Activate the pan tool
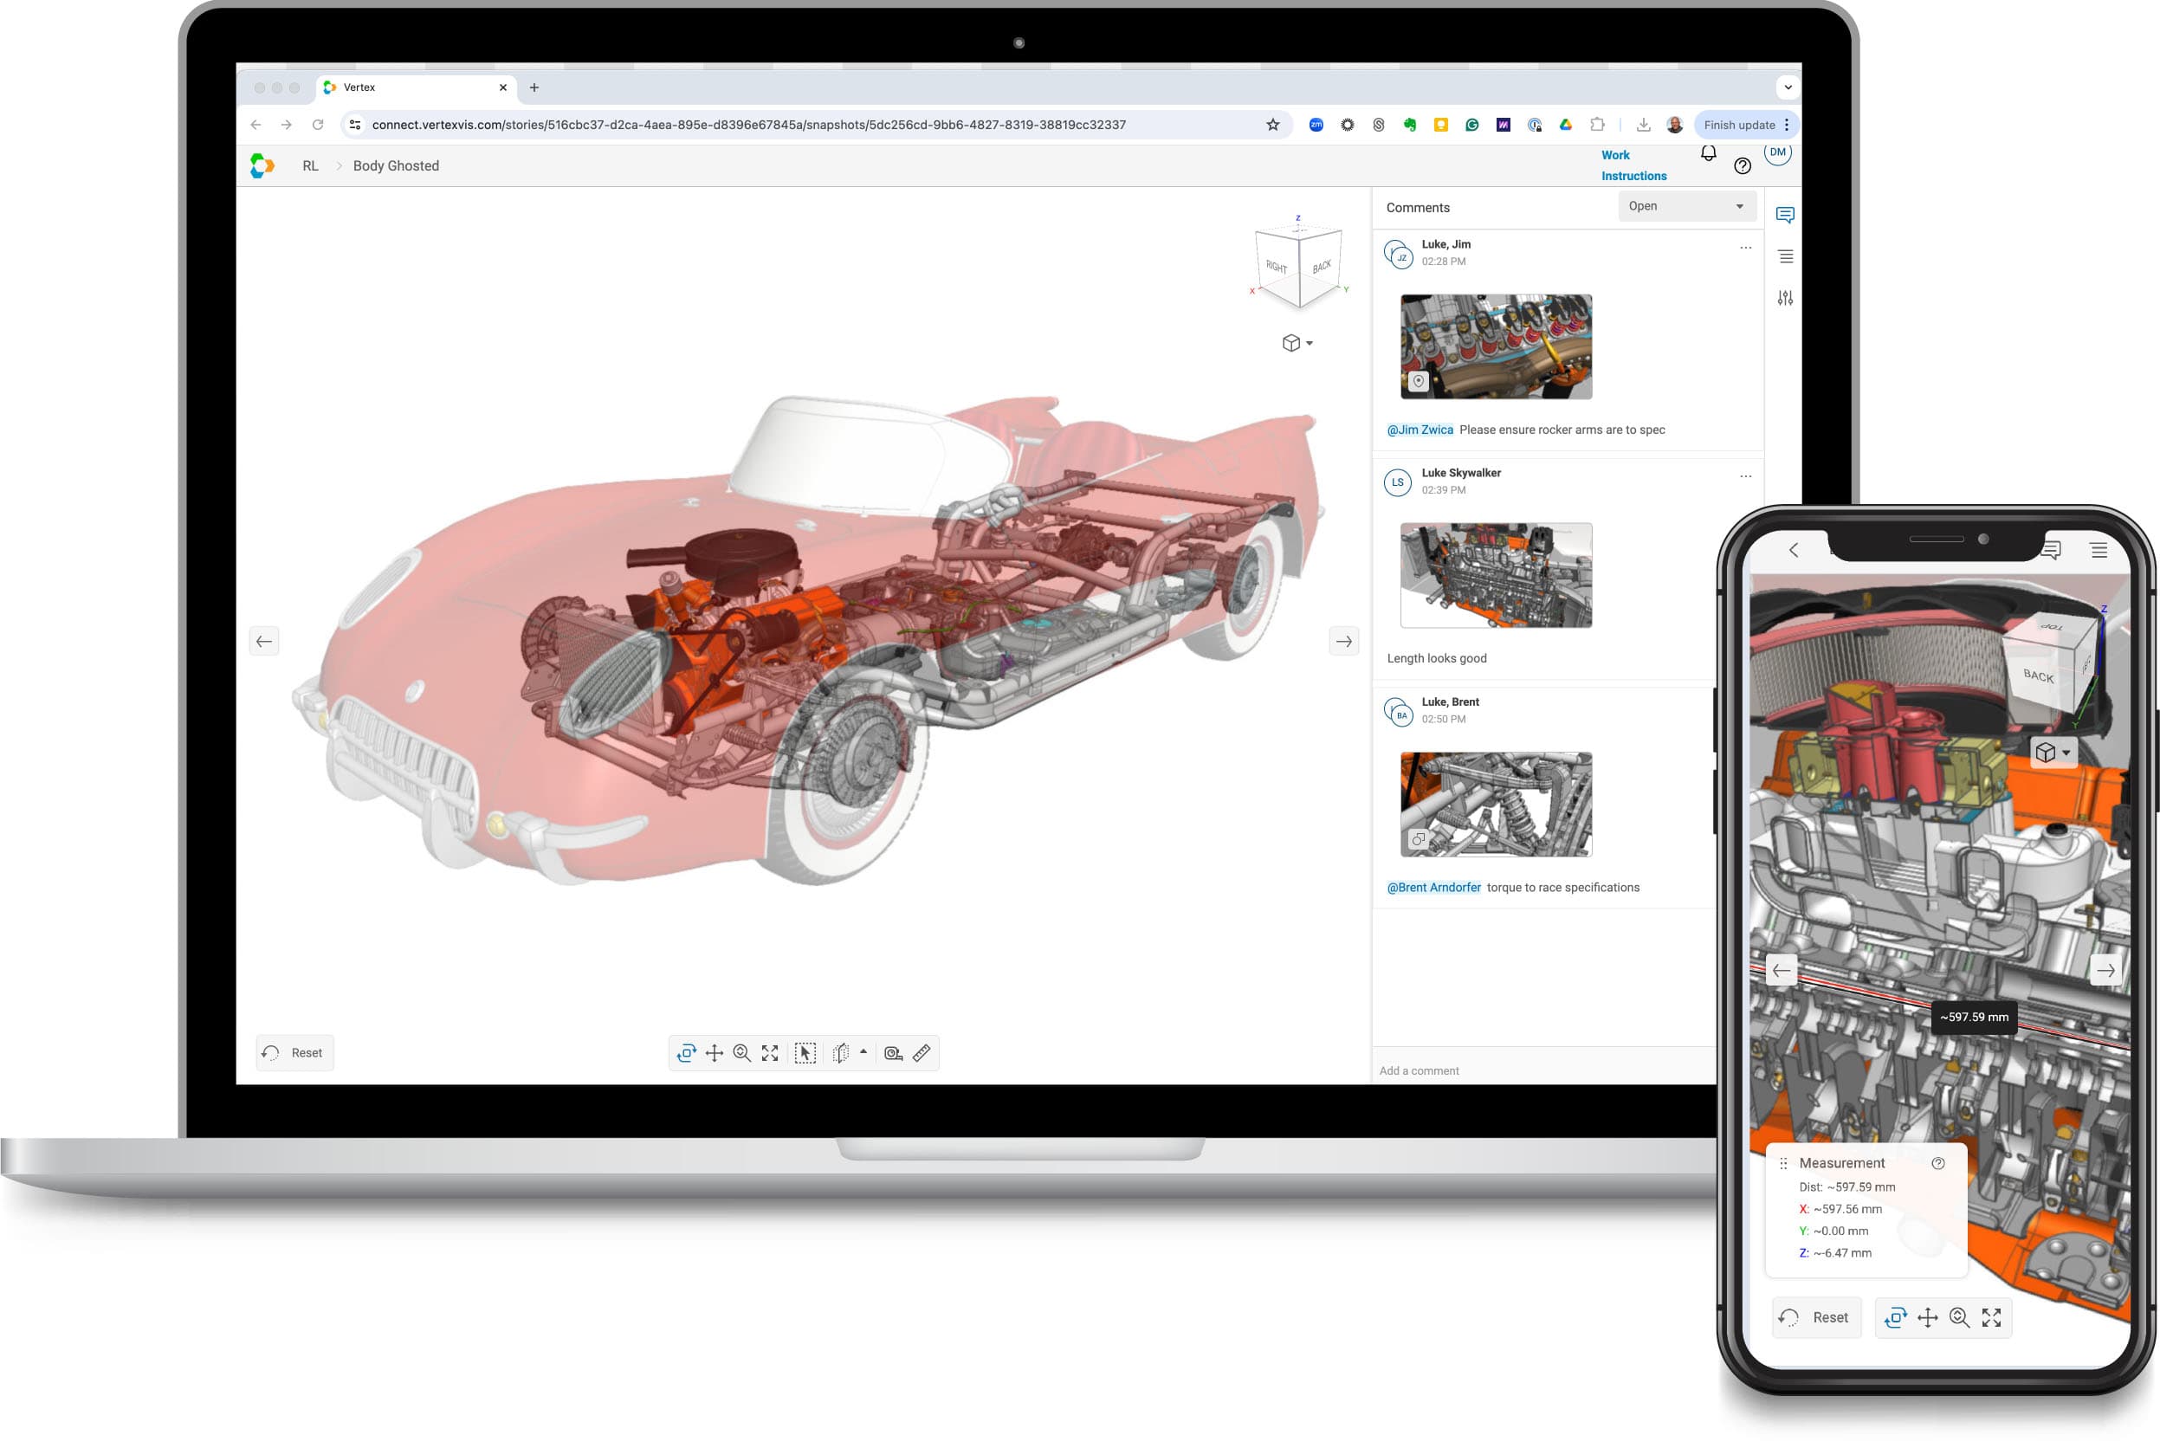Image resolution: width=2160 pixels, height=1448 pixels. (714, 1053)
